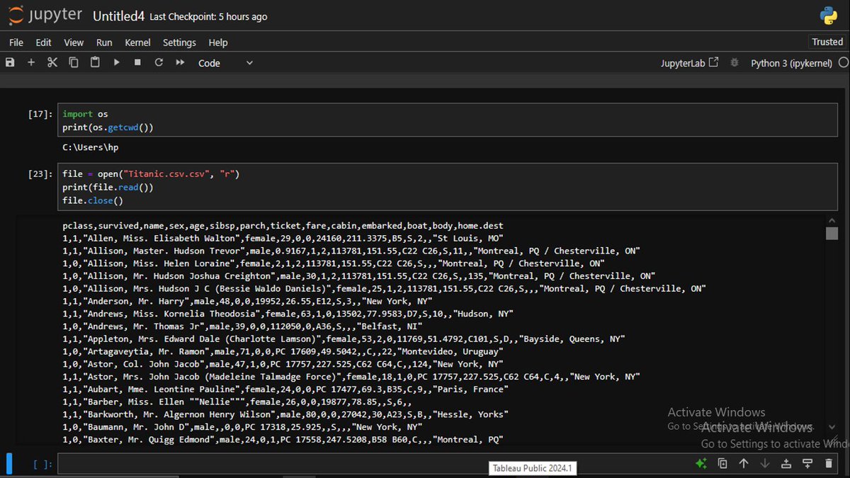Save the notebook with the floppy icon
Screen dimensions: 850x478
click(x=10, y=63)
